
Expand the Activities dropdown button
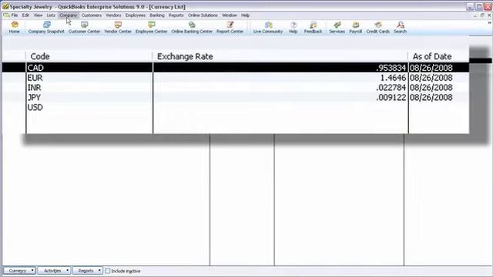pos(54,271)
